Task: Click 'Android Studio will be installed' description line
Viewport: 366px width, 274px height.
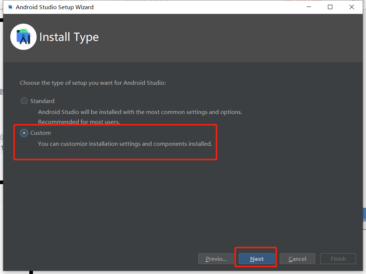Action: 140,112
